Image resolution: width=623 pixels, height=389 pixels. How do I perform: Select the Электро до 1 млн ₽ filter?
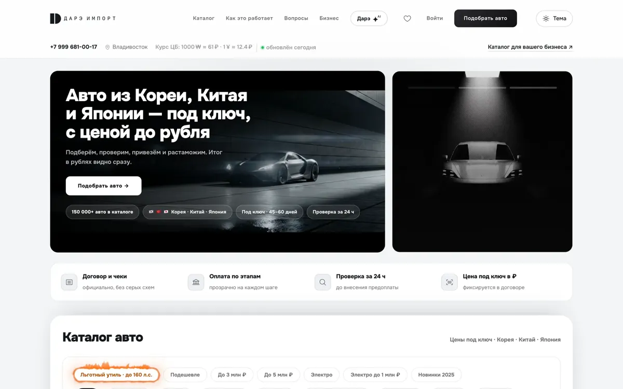point(375,374)
